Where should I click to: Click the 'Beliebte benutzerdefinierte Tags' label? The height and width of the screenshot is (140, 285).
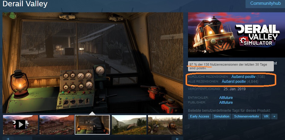(x=229, y=111)
